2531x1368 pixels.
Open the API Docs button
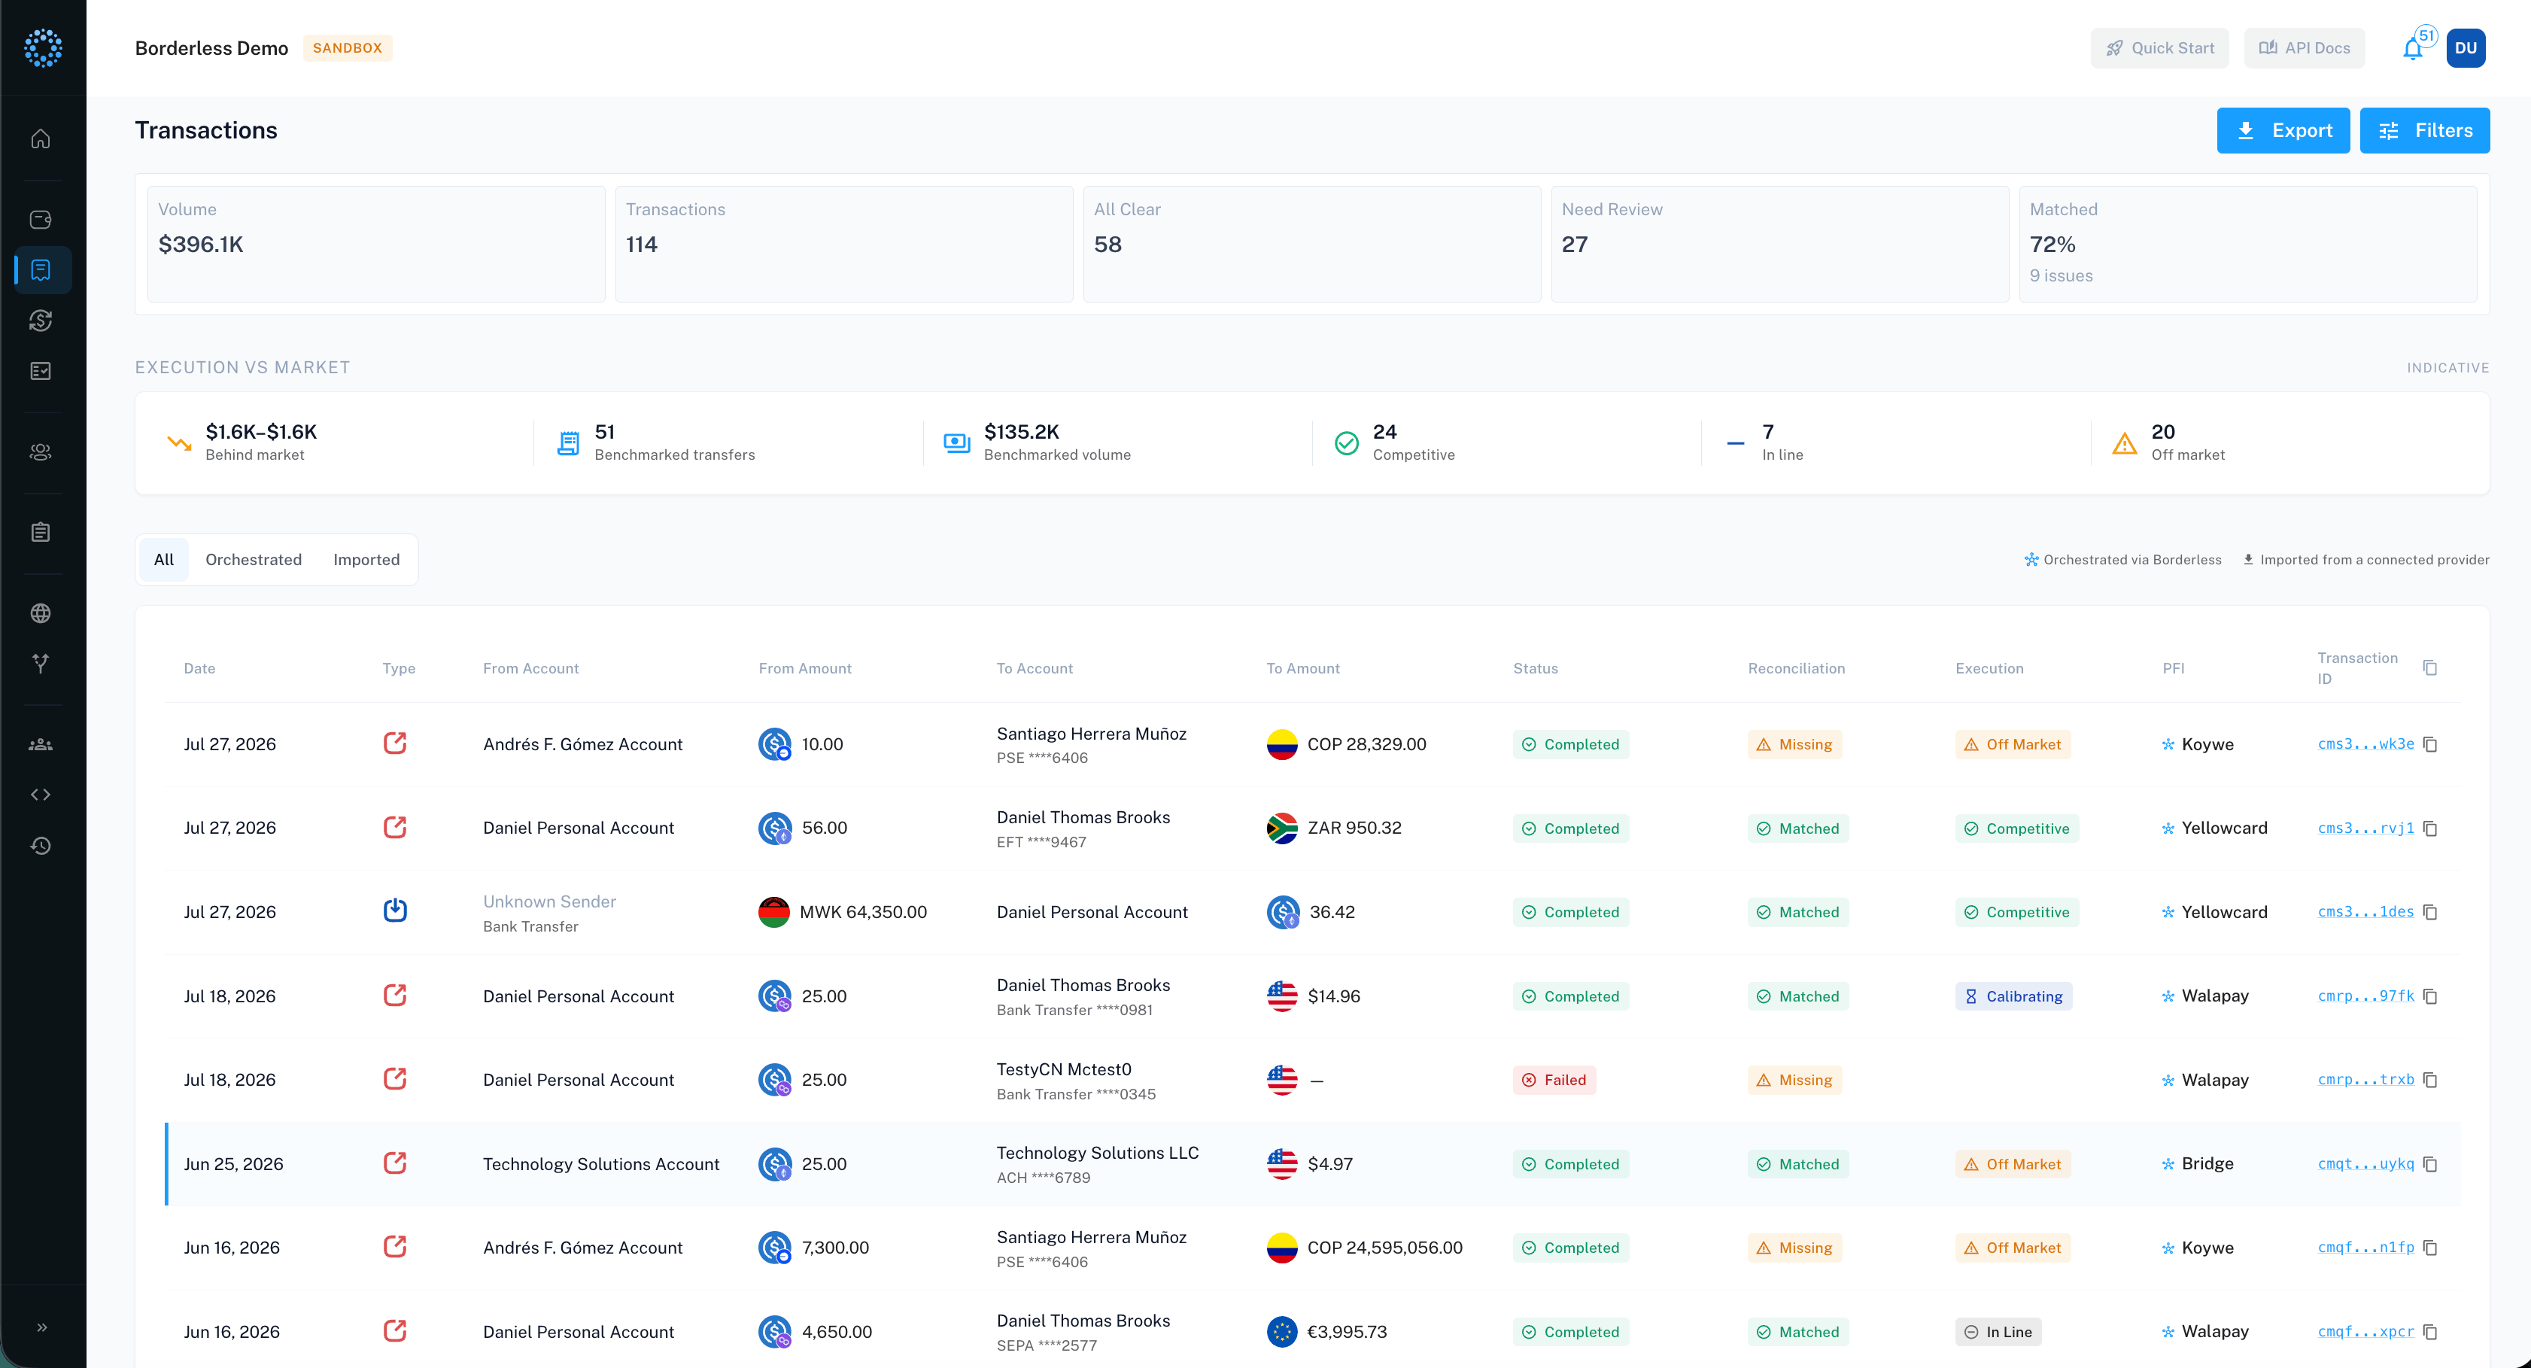point(2304,48)
